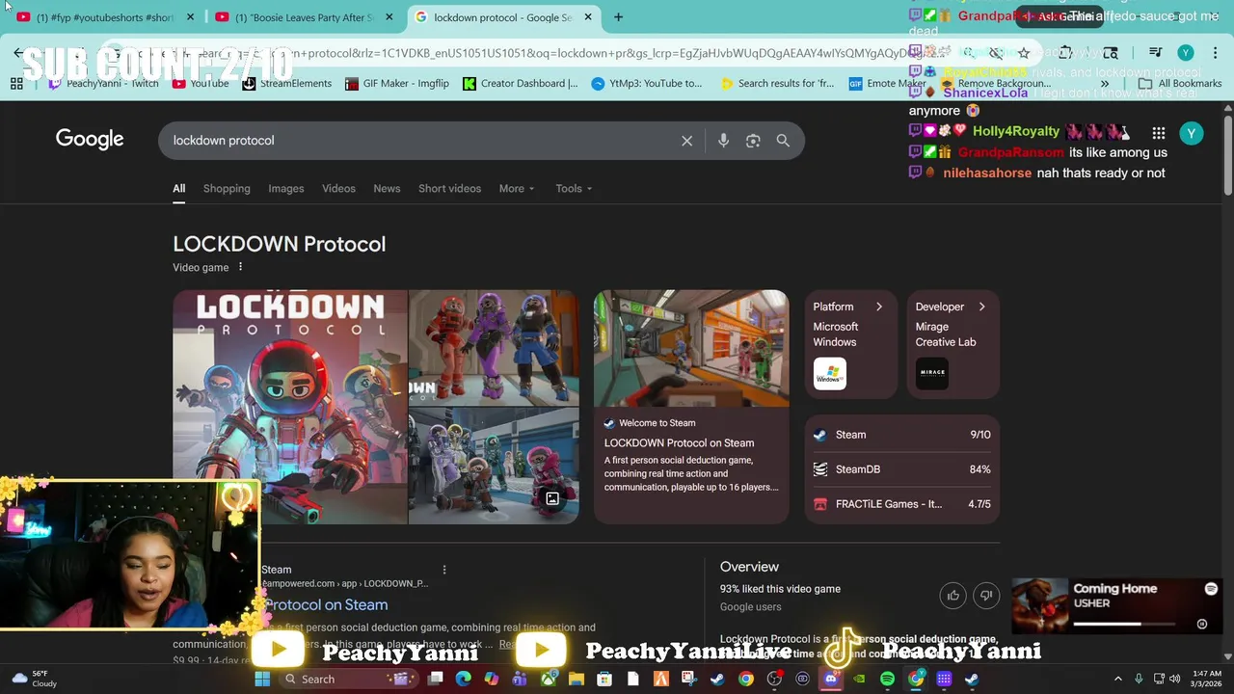Open the FRACTiLE Games 4.7/5 rating row
This screenshot has width=1234, height=694.
[x=902, y=504]
